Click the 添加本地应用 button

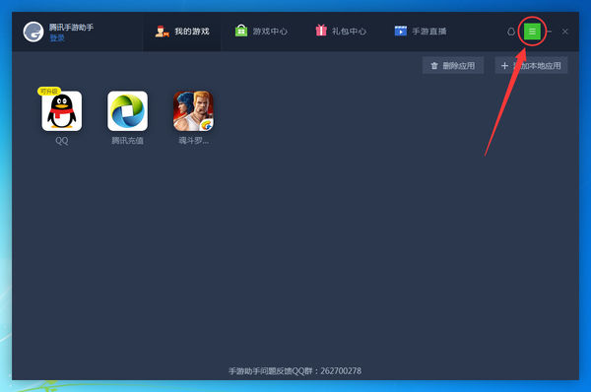tap(531, 66)
